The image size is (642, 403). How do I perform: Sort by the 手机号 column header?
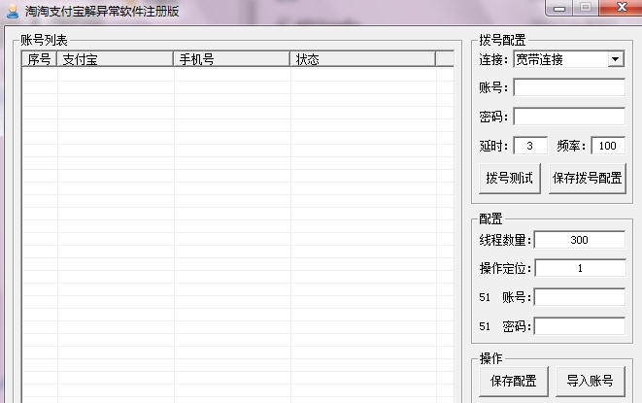click(x=232, y=59)
